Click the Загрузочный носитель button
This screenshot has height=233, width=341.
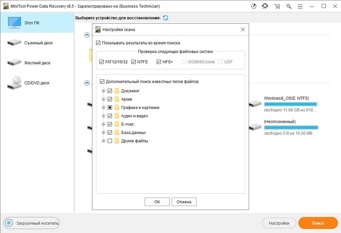(31, 223)
